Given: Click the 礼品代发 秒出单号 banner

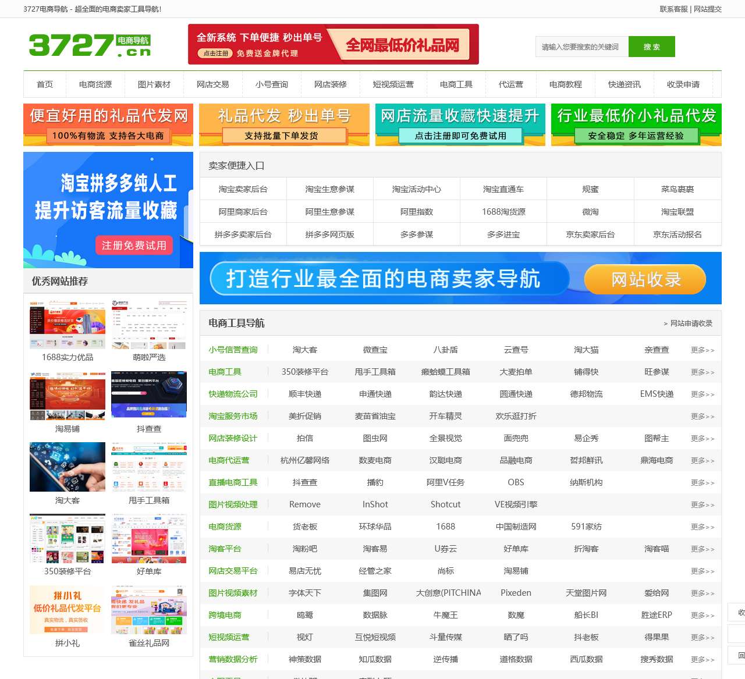Looking at the screenshot, I should point(284,125).
